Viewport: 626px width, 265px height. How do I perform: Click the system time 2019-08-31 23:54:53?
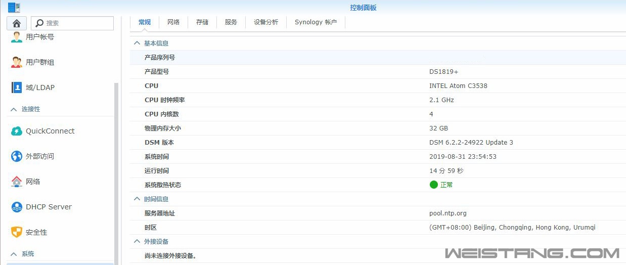tap(463, 157)
